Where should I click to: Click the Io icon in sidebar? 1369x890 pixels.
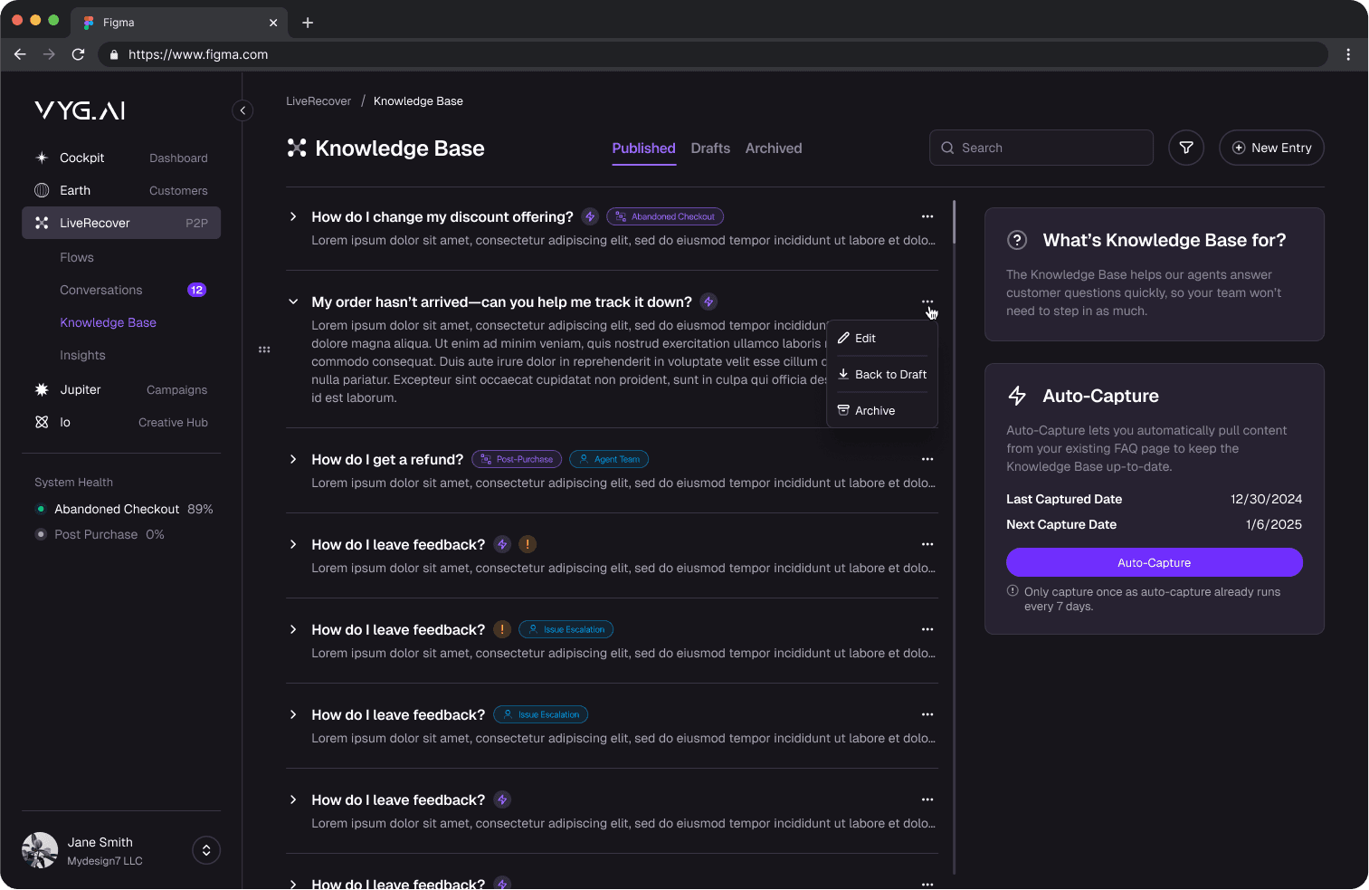pyautogui.click(x=42, y=422)
